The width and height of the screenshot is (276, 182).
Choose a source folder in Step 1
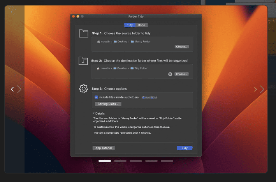182,47
